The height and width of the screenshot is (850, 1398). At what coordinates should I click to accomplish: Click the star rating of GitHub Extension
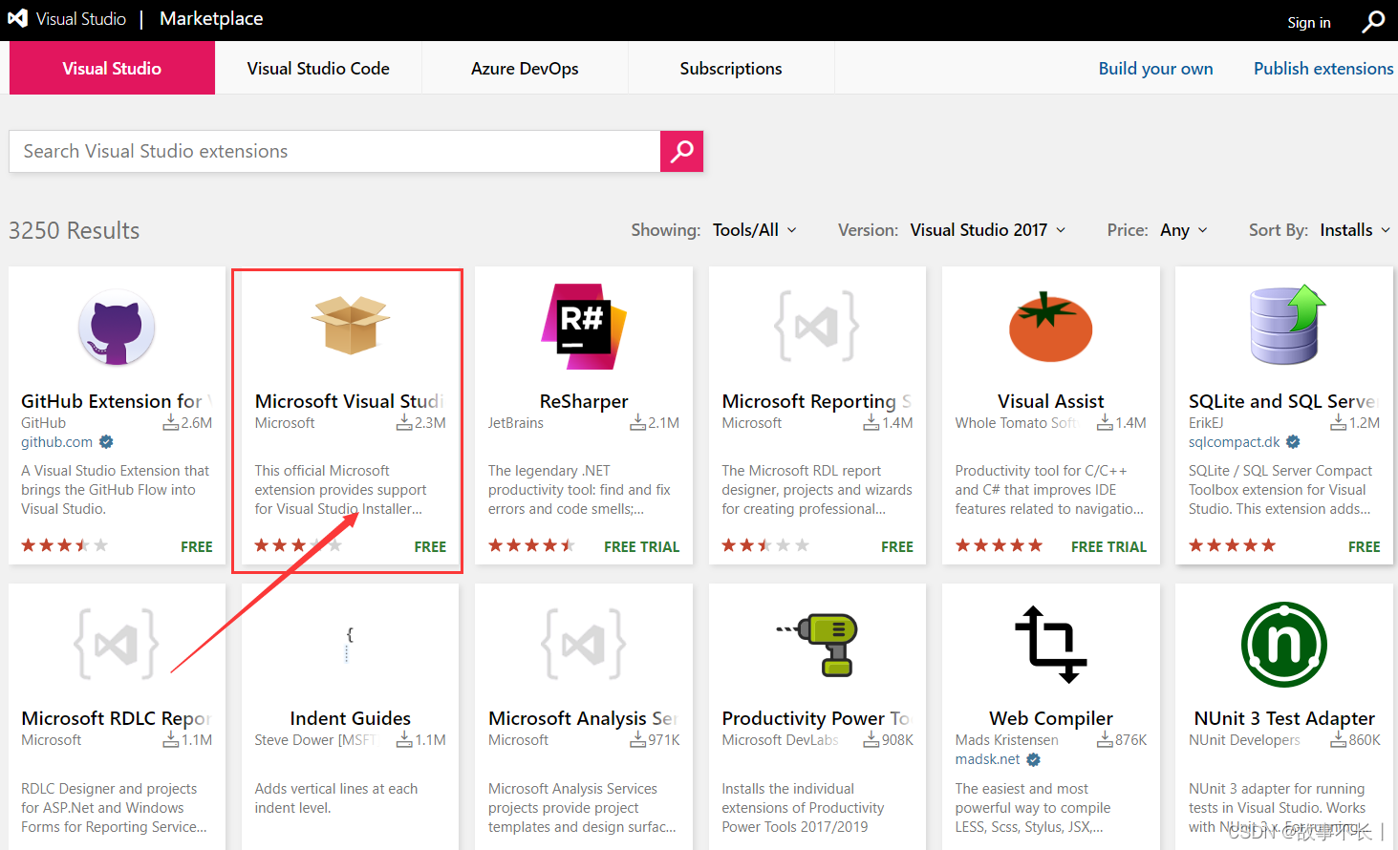point(64,545)
